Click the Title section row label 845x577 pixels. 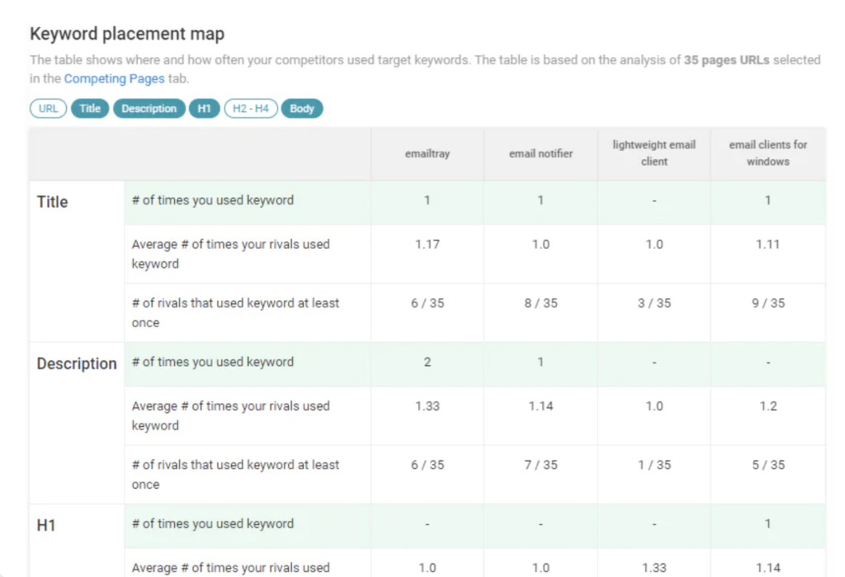coord(53,202)
